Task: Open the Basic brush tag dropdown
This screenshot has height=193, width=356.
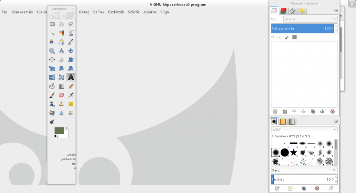Action: (x=304, y=170)
